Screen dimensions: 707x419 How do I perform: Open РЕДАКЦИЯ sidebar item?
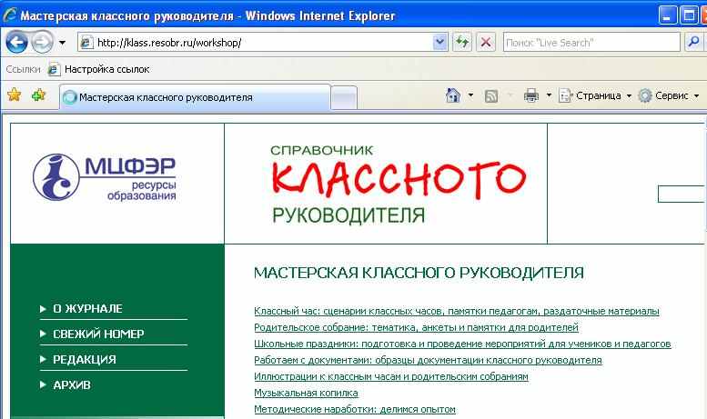(85, 359)
